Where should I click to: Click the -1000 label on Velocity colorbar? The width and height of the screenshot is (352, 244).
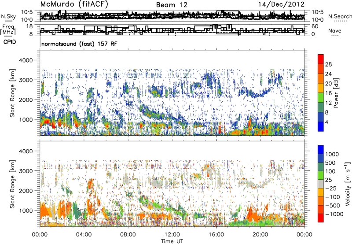[x=334, y=214]
